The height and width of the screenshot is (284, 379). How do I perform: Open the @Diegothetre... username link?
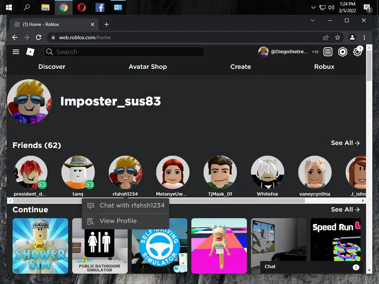(289, 52)
